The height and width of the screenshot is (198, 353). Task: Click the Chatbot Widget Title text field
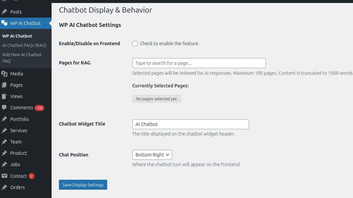[191, 124]
